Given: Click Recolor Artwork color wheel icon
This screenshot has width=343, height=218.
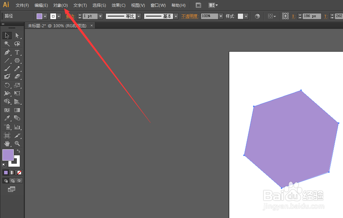Looking at the screenshot, I should pyautogui.click(x=257, y=16).
